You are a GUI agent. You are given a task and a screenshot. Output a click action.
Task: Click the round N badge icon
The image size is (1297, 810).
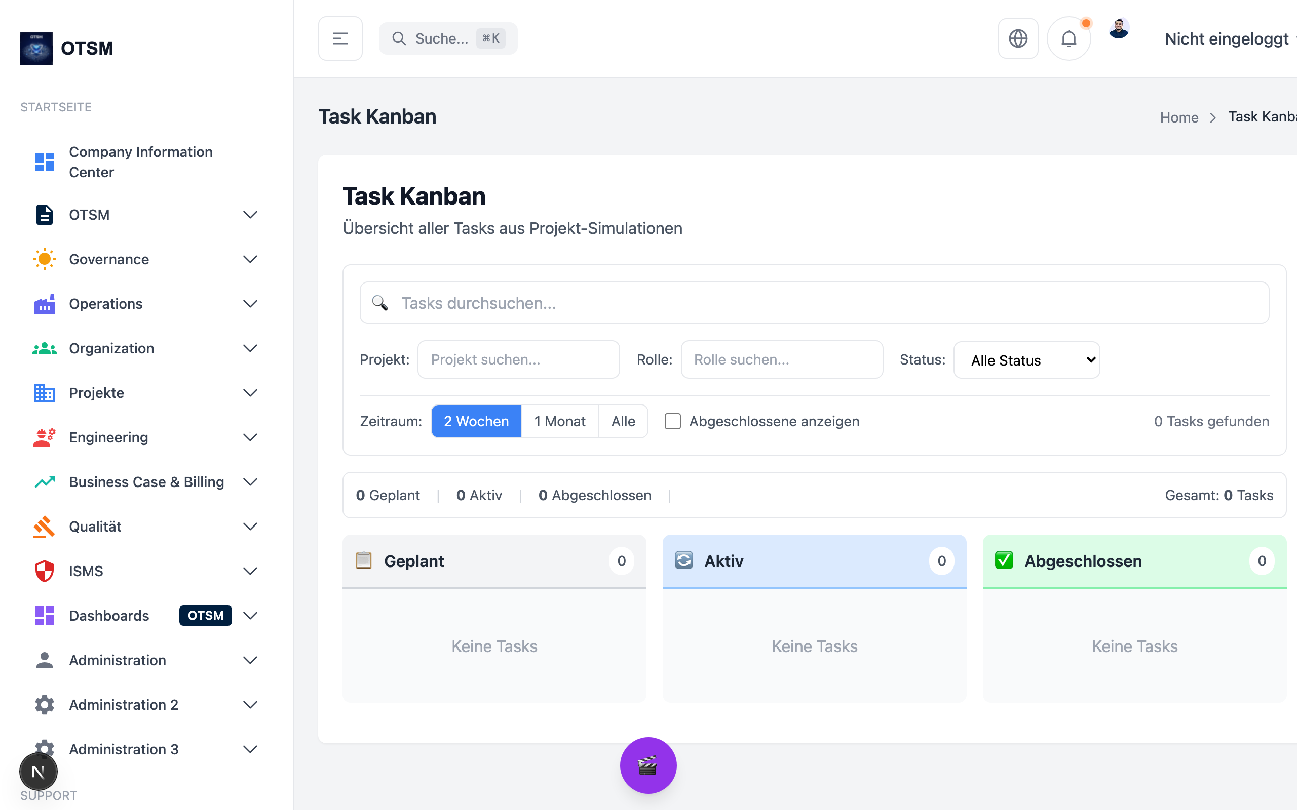coord(38,772)
